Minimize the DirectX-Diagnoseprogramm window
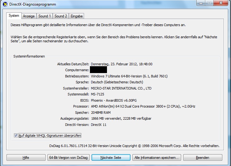This screenshot has height=166, width=231. click(x=201, y=3)
